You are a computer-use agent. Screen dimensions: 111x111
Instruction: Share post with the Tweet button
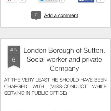48,1
